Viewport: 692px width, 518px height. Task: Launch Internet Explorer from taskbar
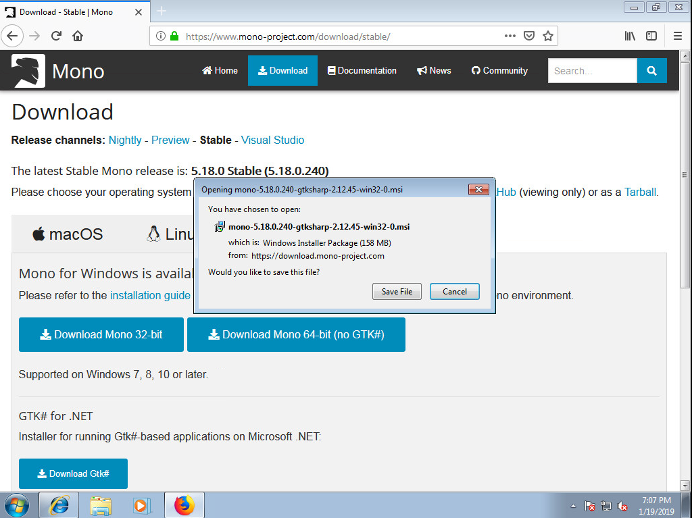(x=59, y=505)
